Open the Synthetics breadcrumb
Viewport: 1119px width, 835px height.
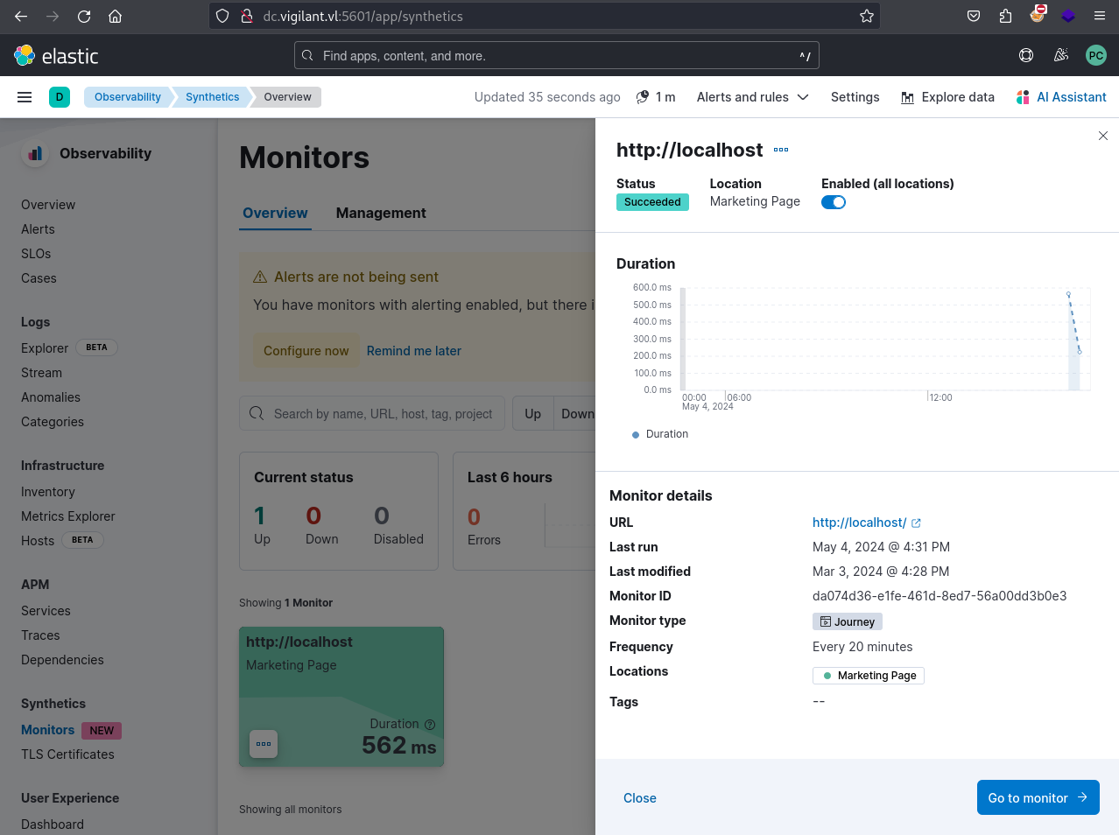pos(212,97)
